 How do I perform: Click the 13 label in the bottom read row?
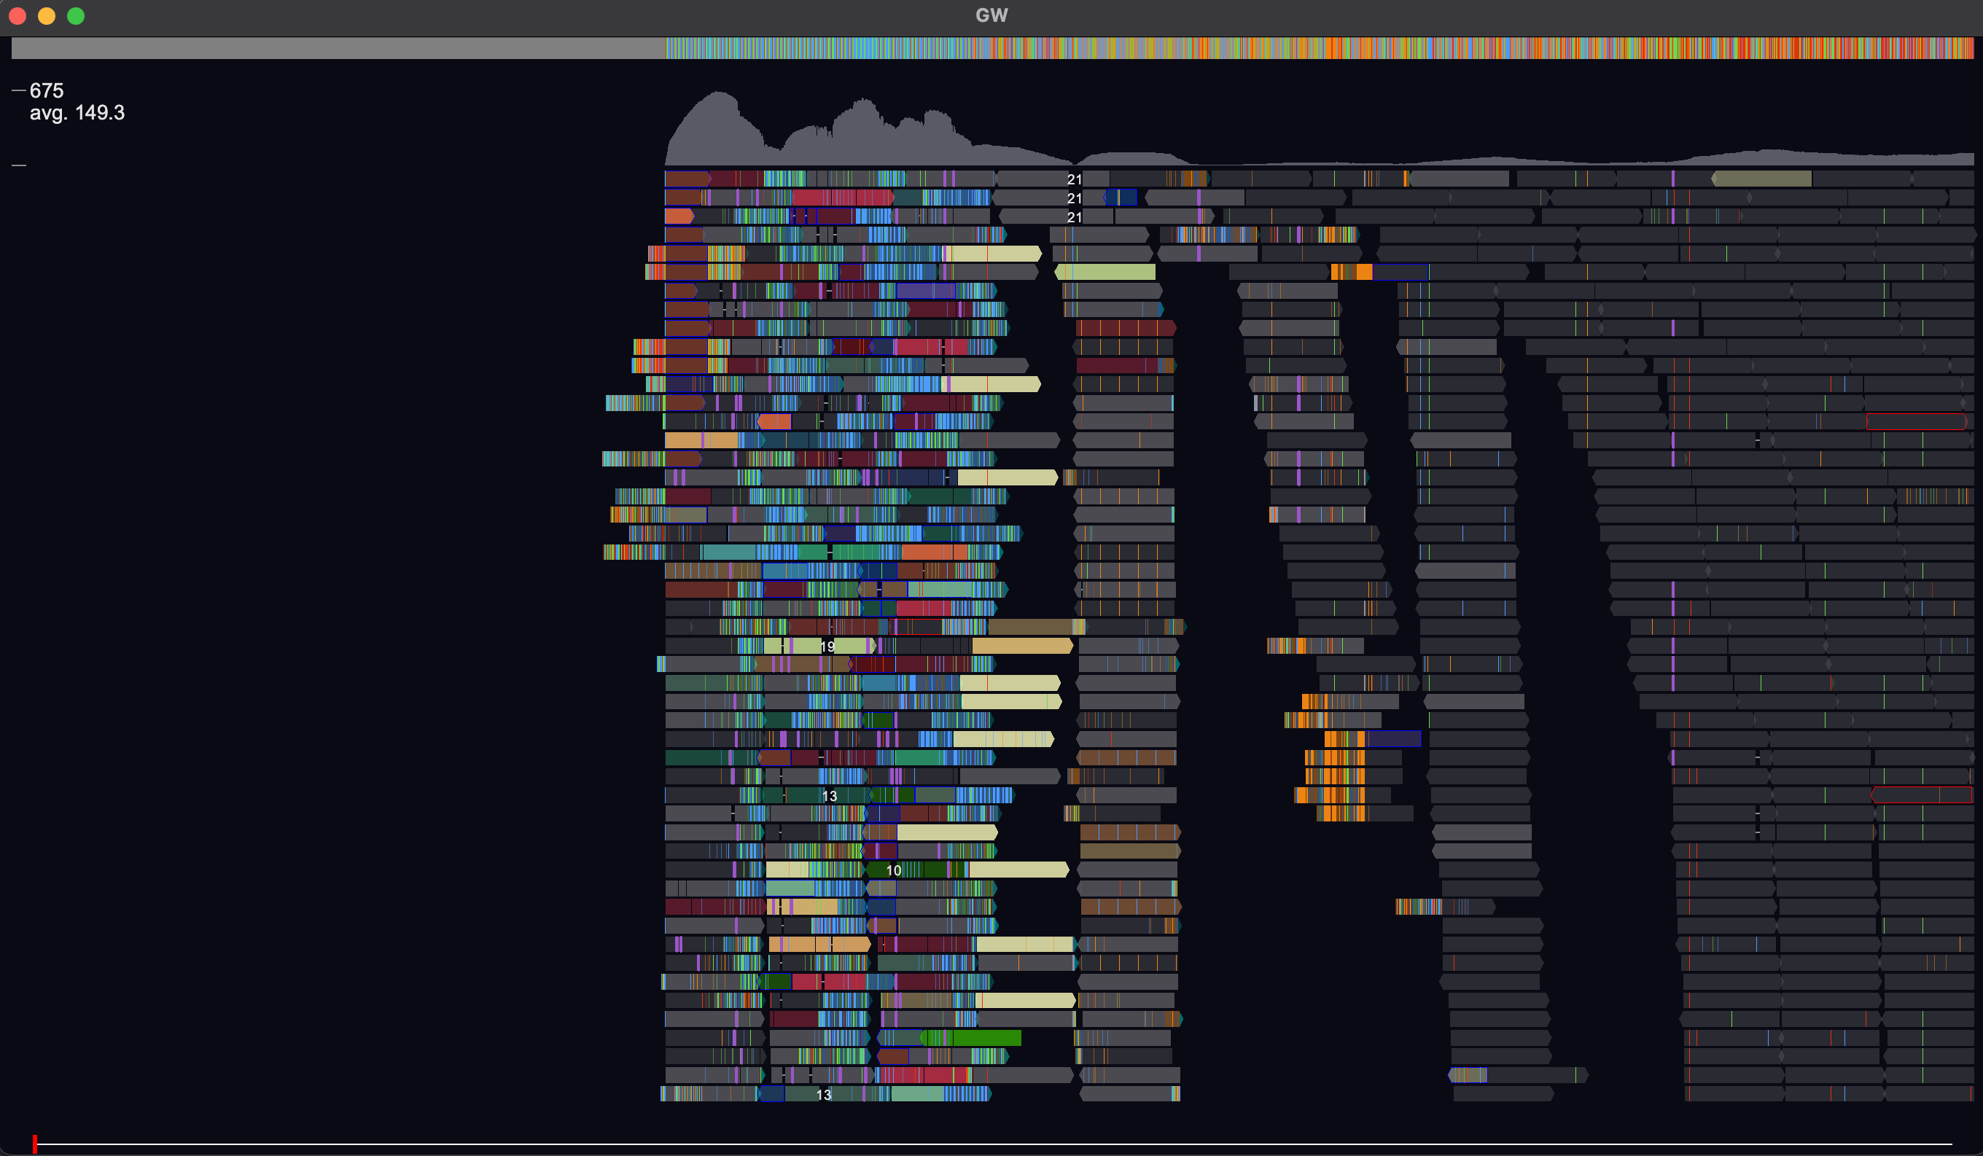coord(823,1094)
